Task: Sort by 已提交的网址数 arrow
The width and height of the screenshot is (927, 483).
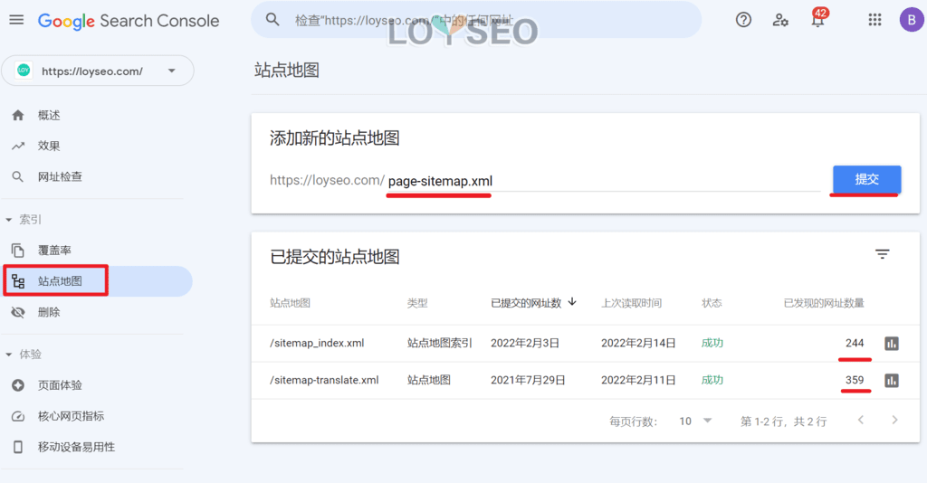Action: pos(572,302)
